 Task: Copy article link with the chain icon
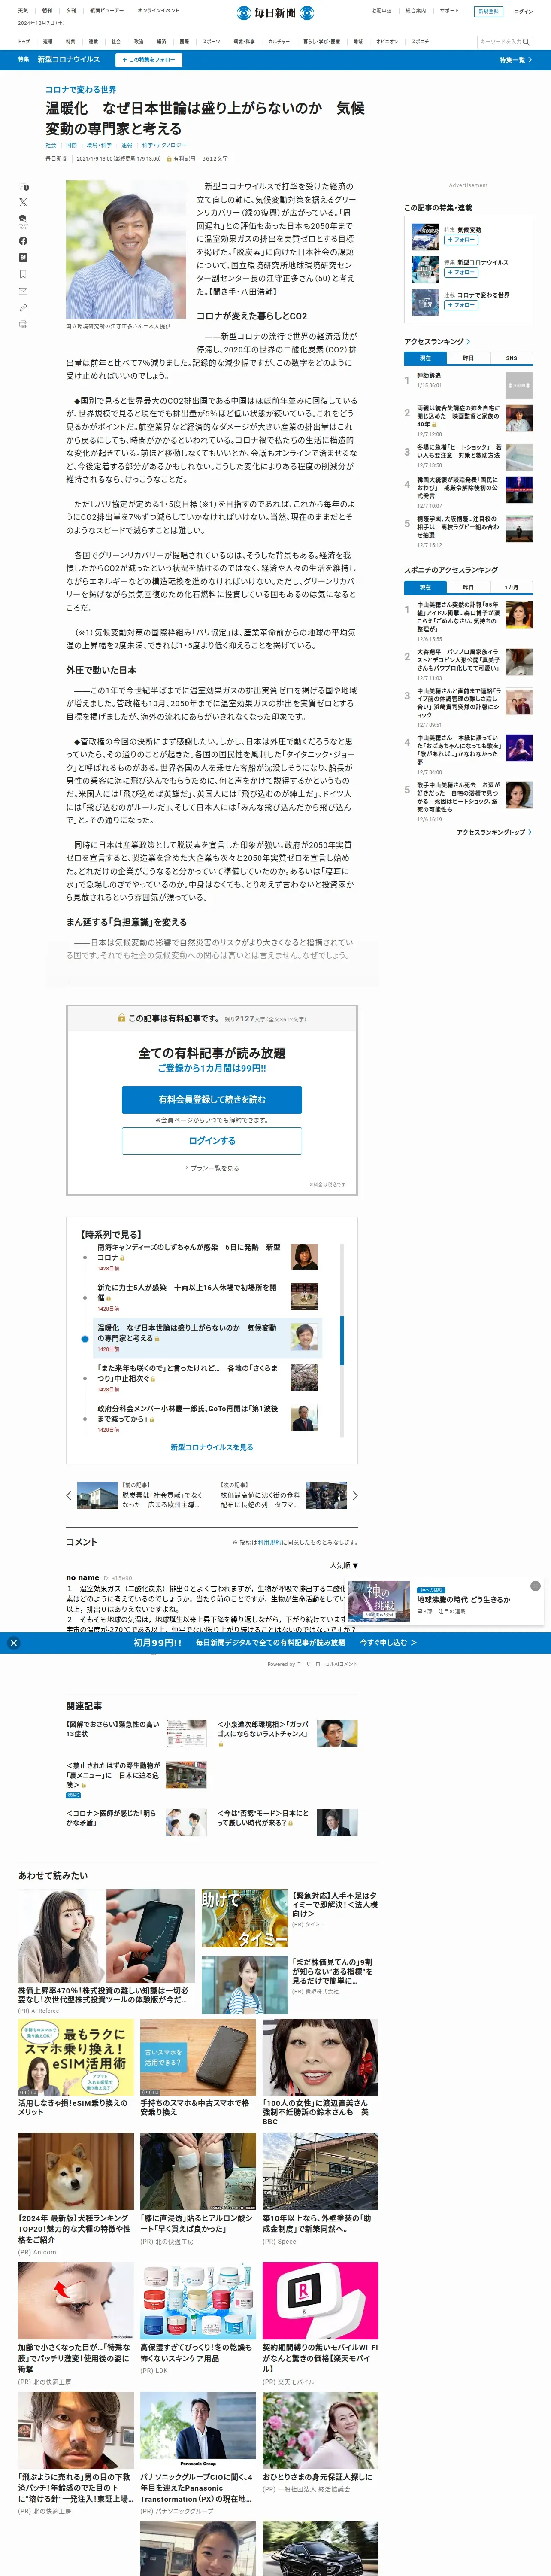pyautogui.click(x=23, y=308)
